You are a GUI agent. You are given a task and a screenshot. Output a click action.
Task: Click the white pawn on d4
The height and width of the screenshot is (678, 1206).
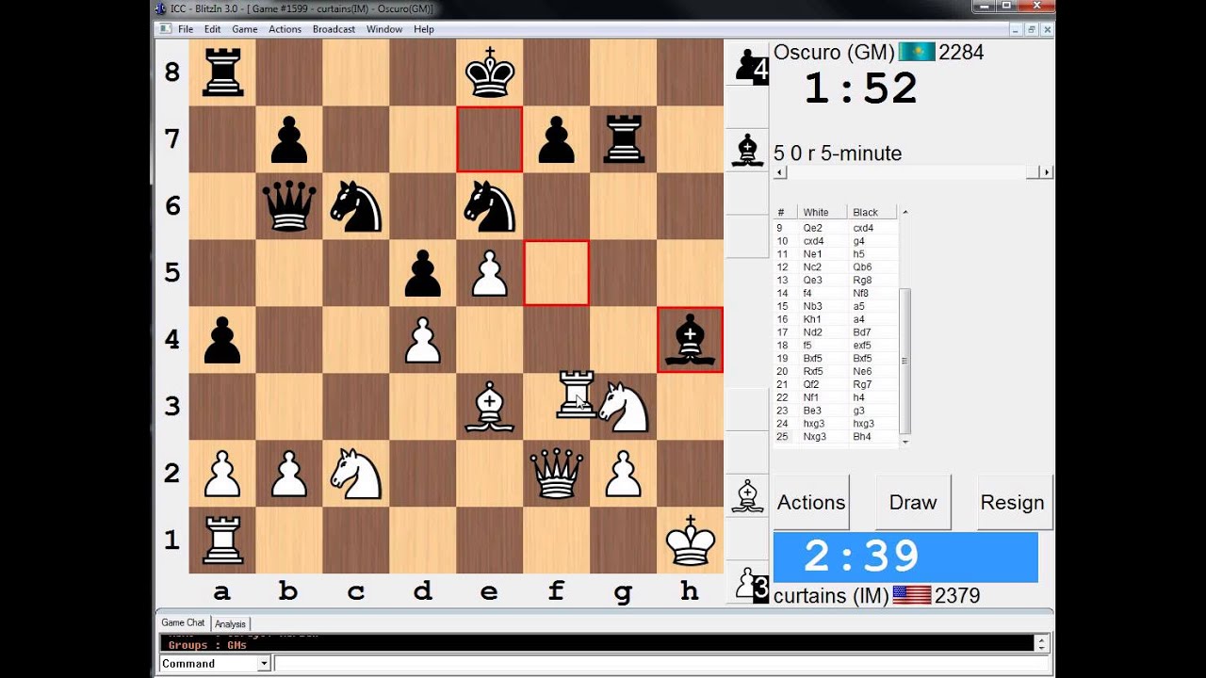(423, 340)
